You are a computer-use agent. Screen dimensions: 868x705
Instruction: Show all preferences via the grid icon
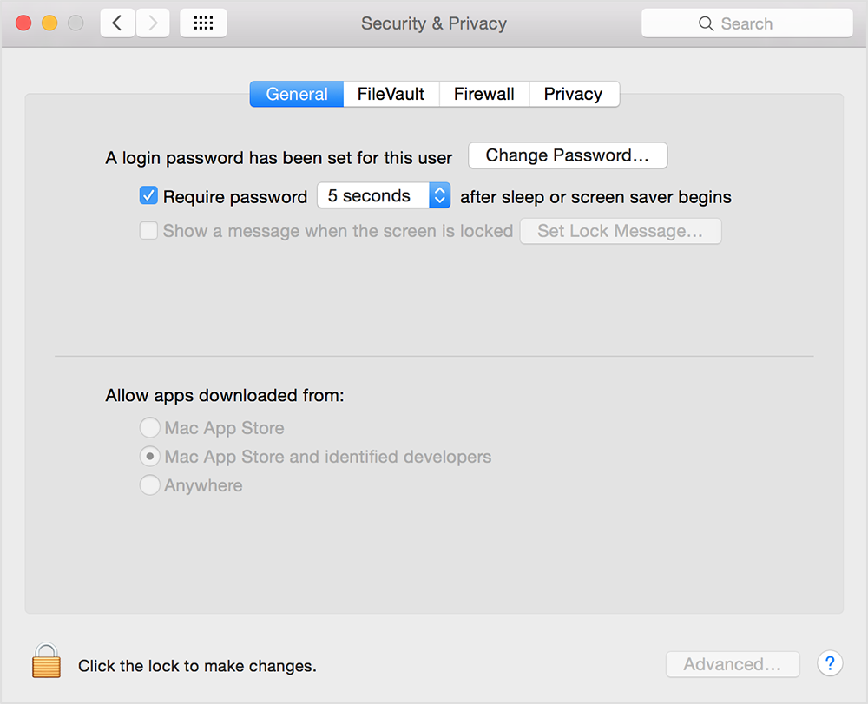(203, 23)
